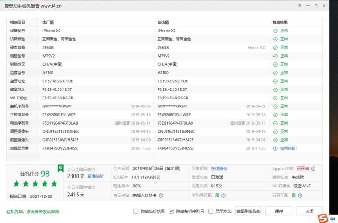Image resolution: width=338 pixels, height=223 pixels.
Task: Click help icon next to 未插入SIM卡
Action: click(x=160, y=196)
